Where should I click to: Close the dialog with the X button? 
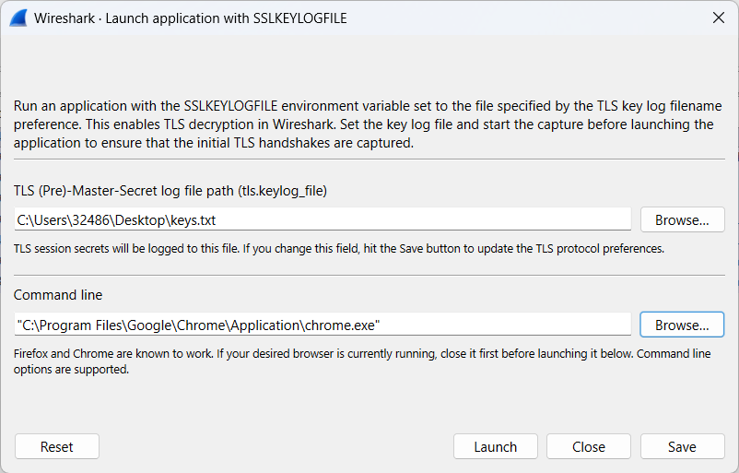pos(718,18)
